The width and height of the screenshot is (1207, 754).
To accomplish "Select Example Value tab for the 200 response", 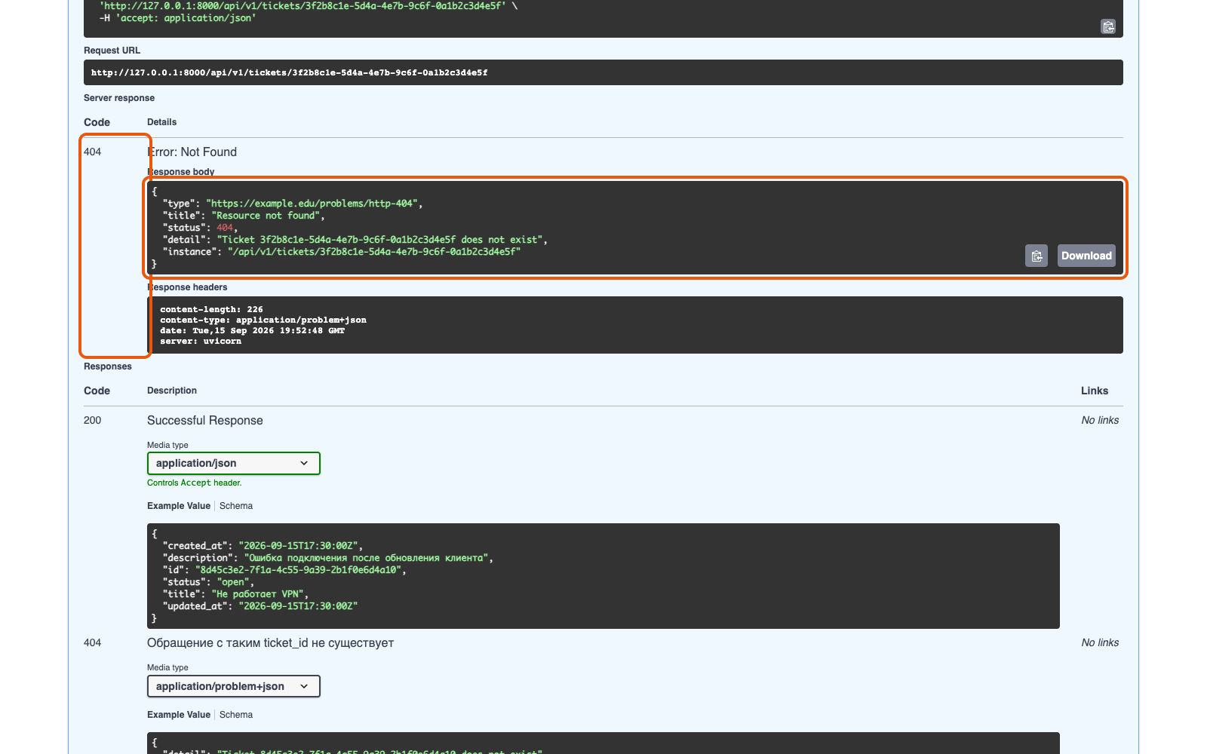I will [x=179, y=506].
